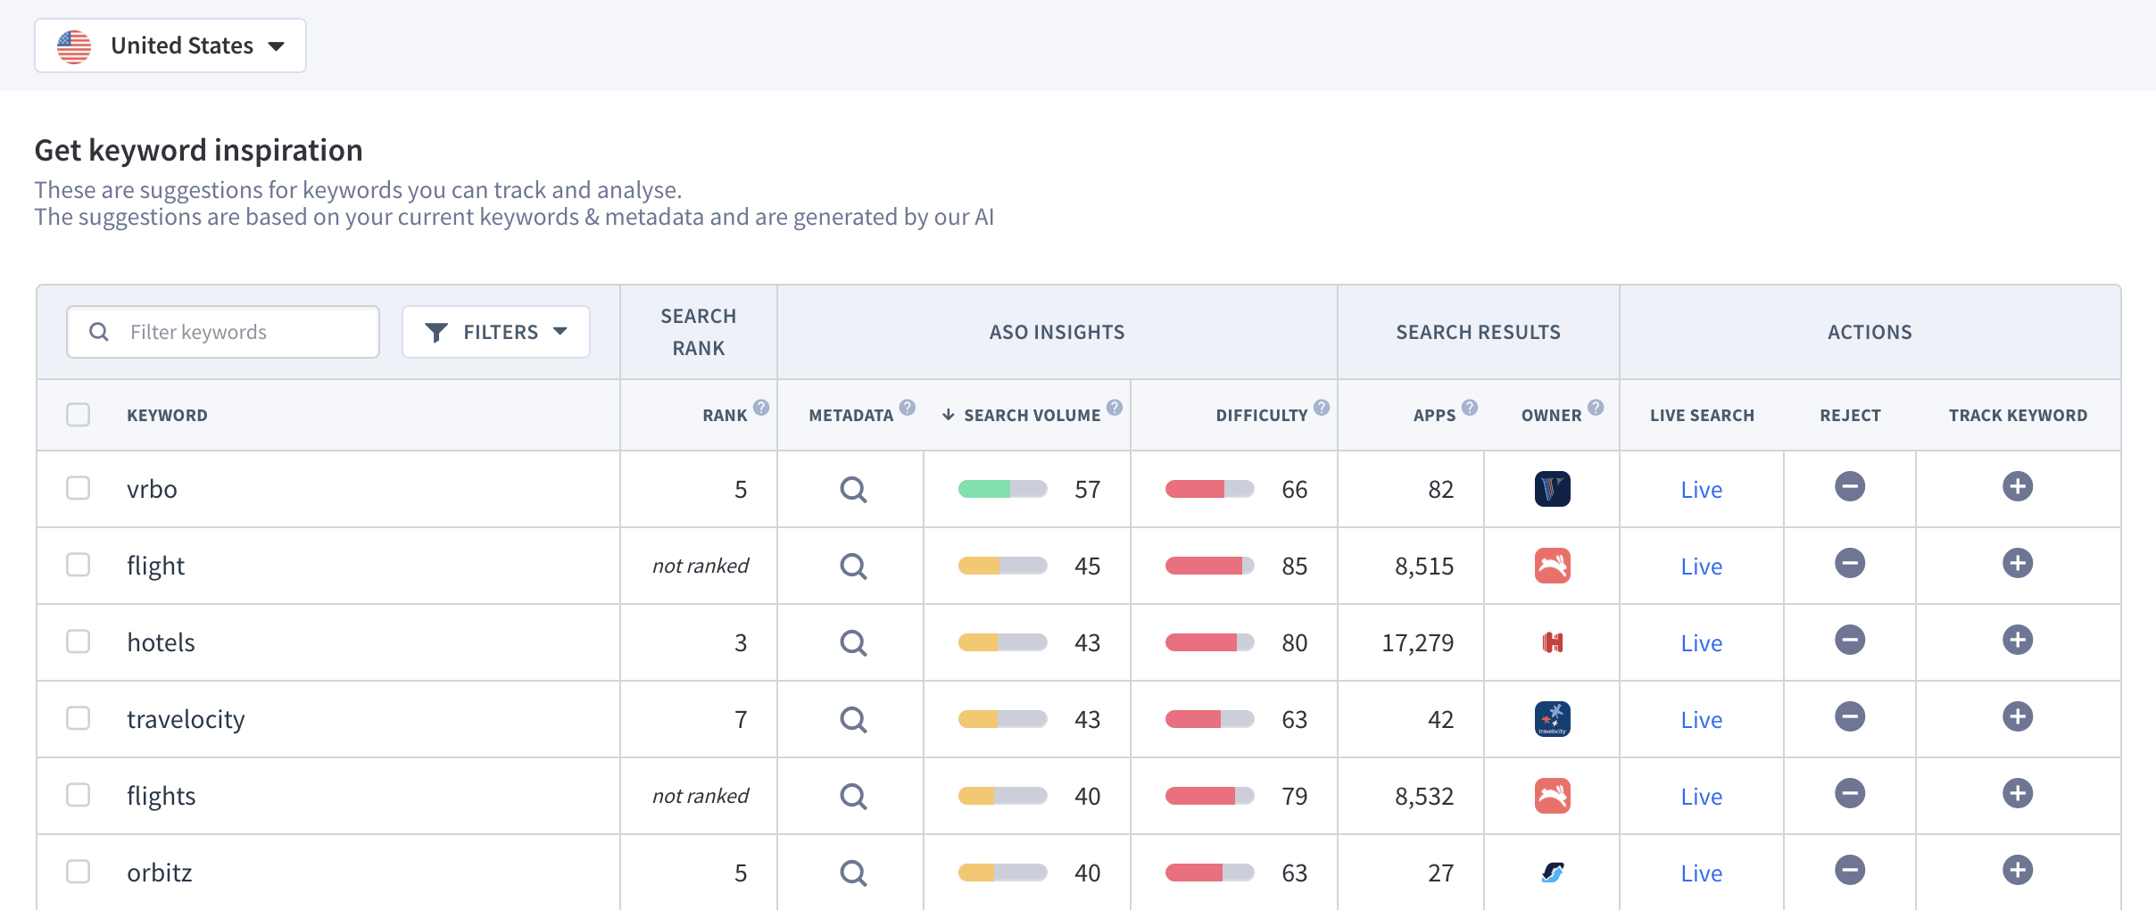Screen dimensions: 2156x910
Task: Click the 17,279 apps count
Action: 1418,642
